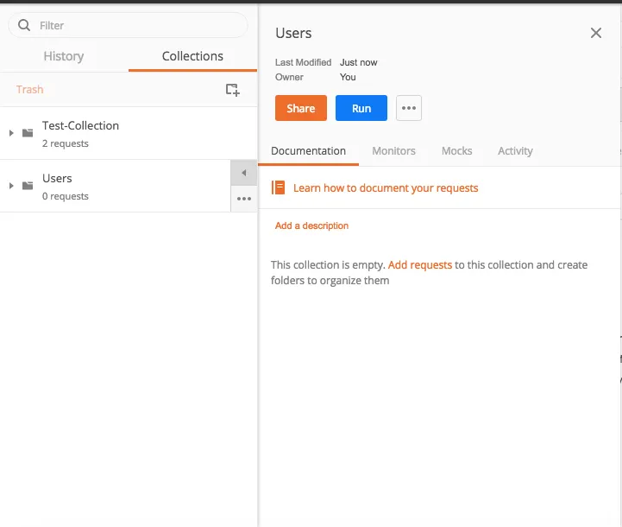
Task: Click the 'You' owner value
Action: [x=348, y=78]
